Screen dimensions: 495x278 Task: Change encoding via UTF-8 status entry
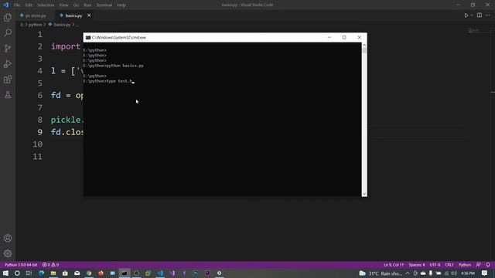click(435, 265)
